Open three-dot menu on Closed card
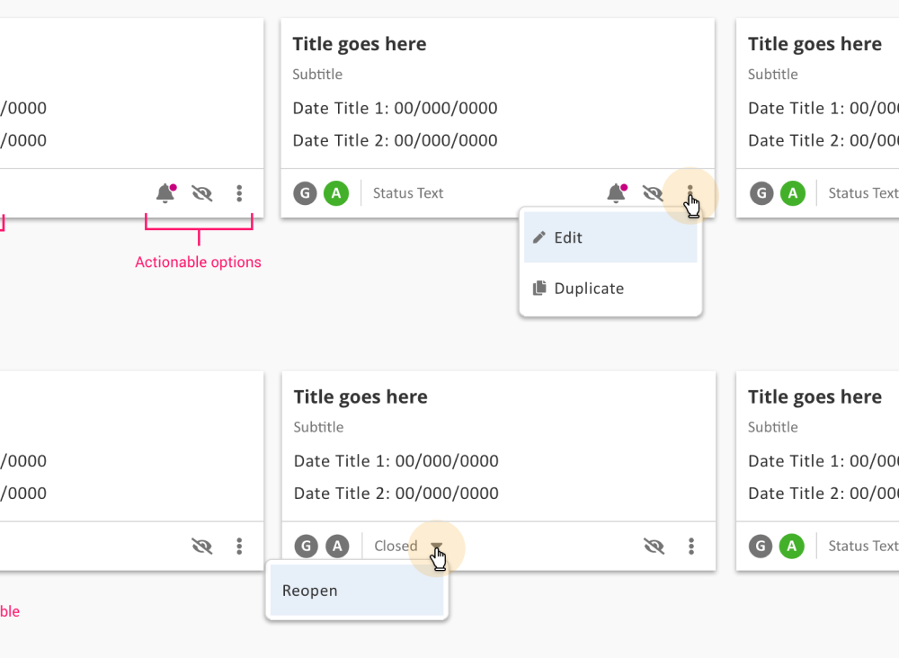This screenshot has height=658, width=899. [690, 546]
